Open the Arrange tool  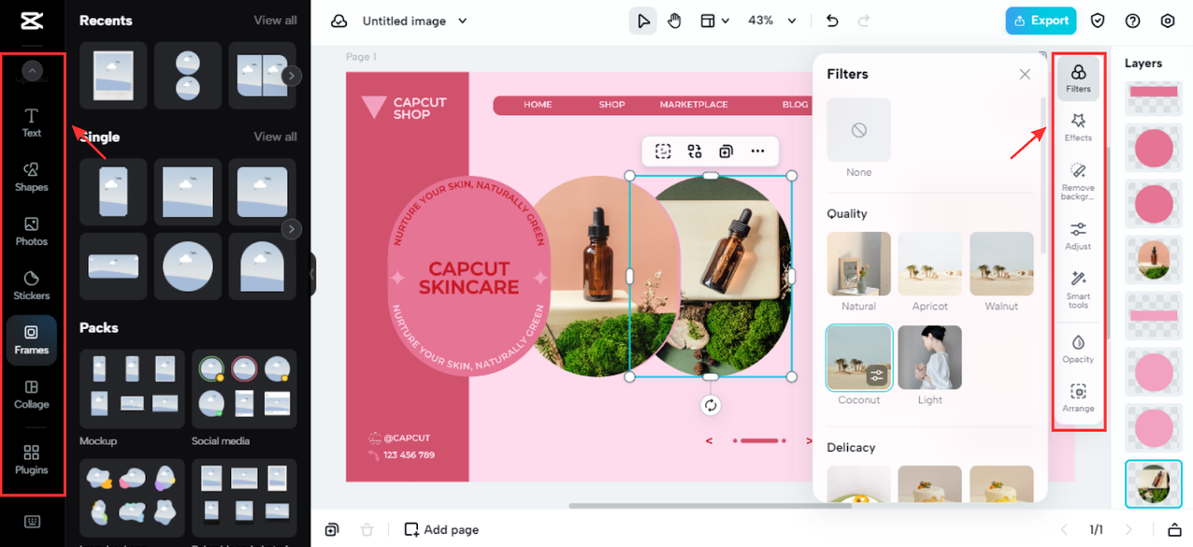(1078, 398)
